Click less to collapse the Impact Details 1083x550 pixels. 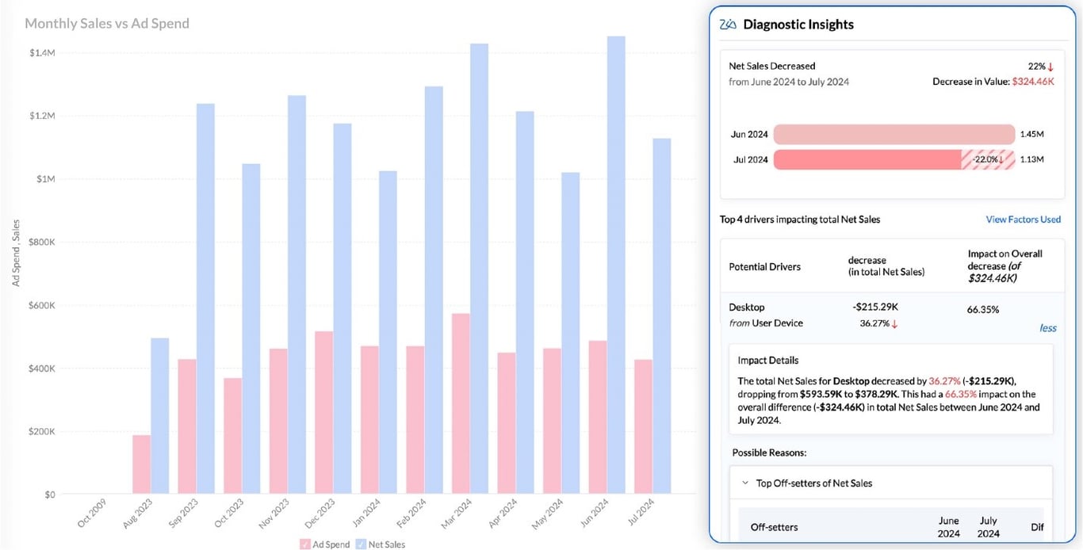pos(1048,327)
